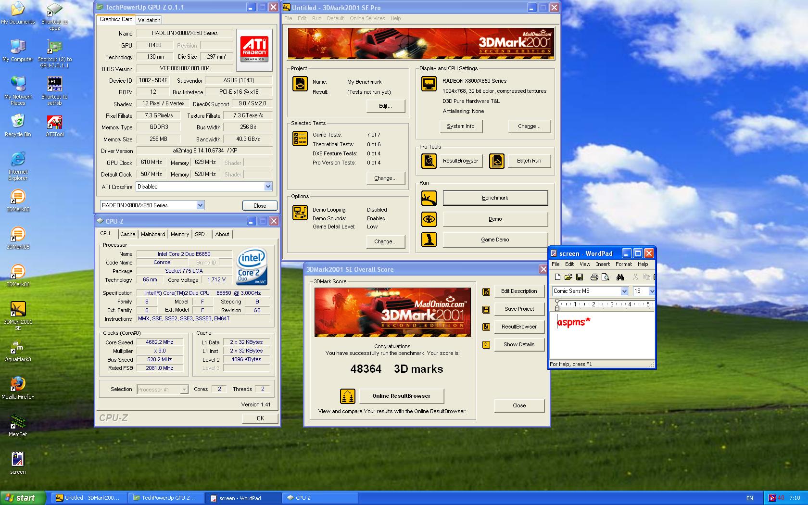Click the Benchmark run icon in 3DMark
The width and height of the screenshot is (808, 505).
pos(429,198)
